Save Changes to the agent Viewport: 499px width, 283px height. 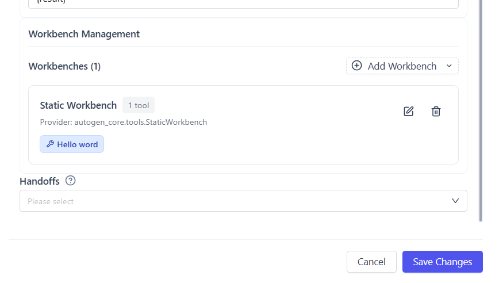(442, 262)
